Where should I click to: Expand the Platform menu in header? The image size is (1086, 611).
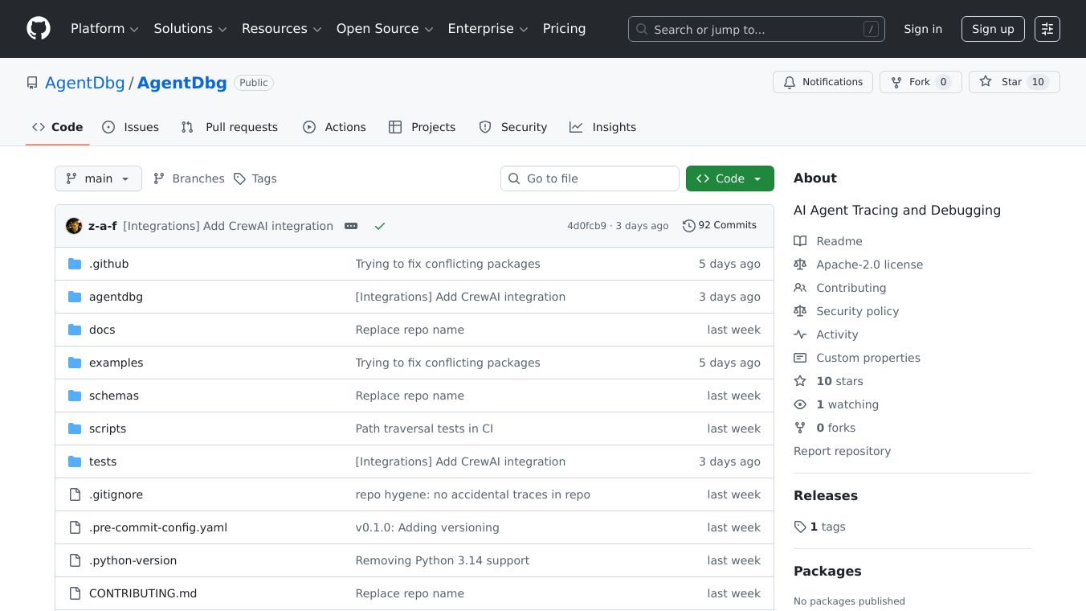point(104,29)
